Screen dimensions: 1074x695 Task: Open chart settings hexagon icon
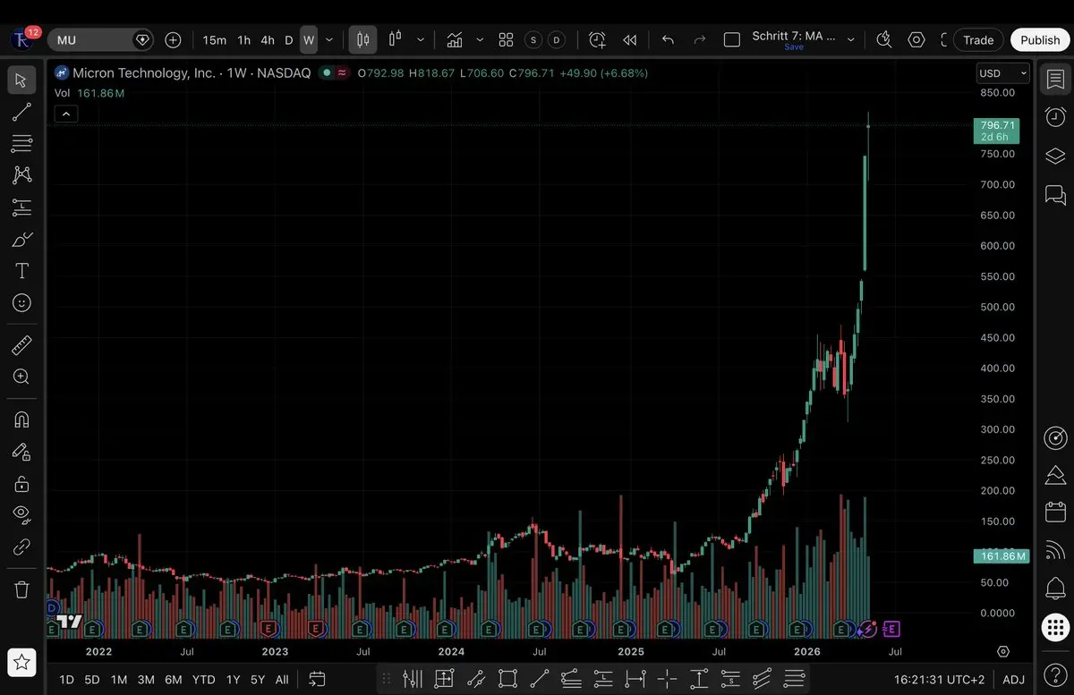[916, 40]
